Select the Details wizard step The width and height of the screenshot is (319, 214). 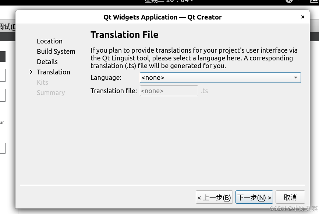pos(47,62)
